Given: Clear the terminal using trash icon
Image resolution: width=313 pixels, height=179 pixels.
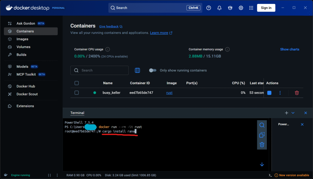Looking at the screenshot, I should pyautogui.click(x=262, y=145).
